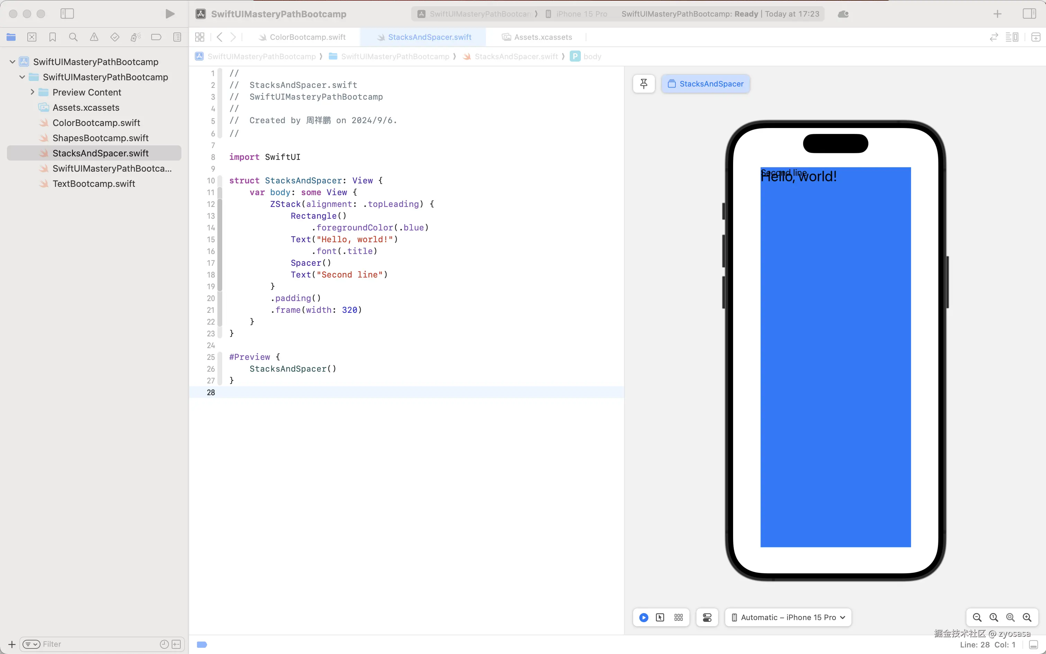Click the Variants grid icon in preview
Image resolution: width=1046 pixels, height=654 pixels.
coord(678,617)
